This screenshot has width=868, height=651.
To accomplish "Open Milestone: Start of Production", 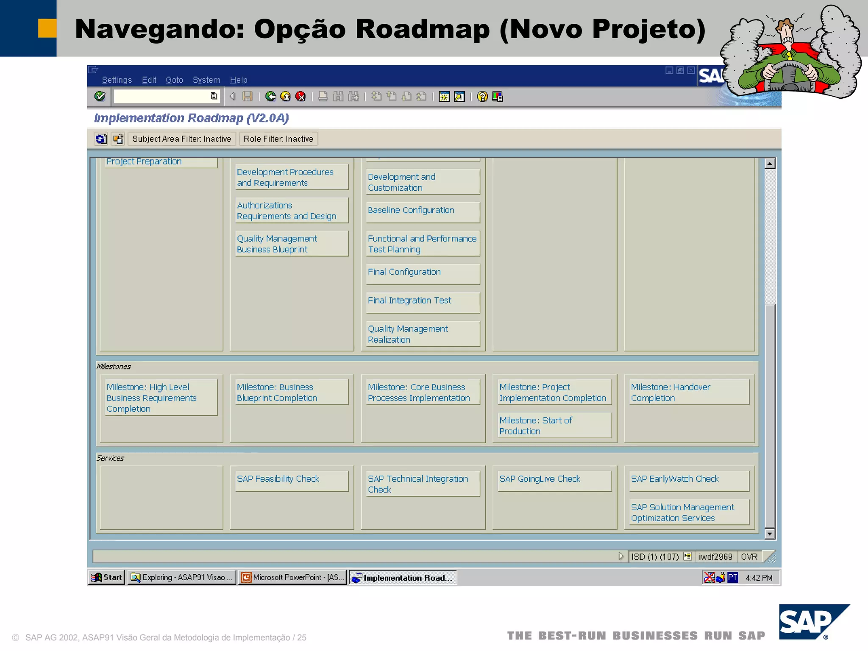I will tap(554, 425).
